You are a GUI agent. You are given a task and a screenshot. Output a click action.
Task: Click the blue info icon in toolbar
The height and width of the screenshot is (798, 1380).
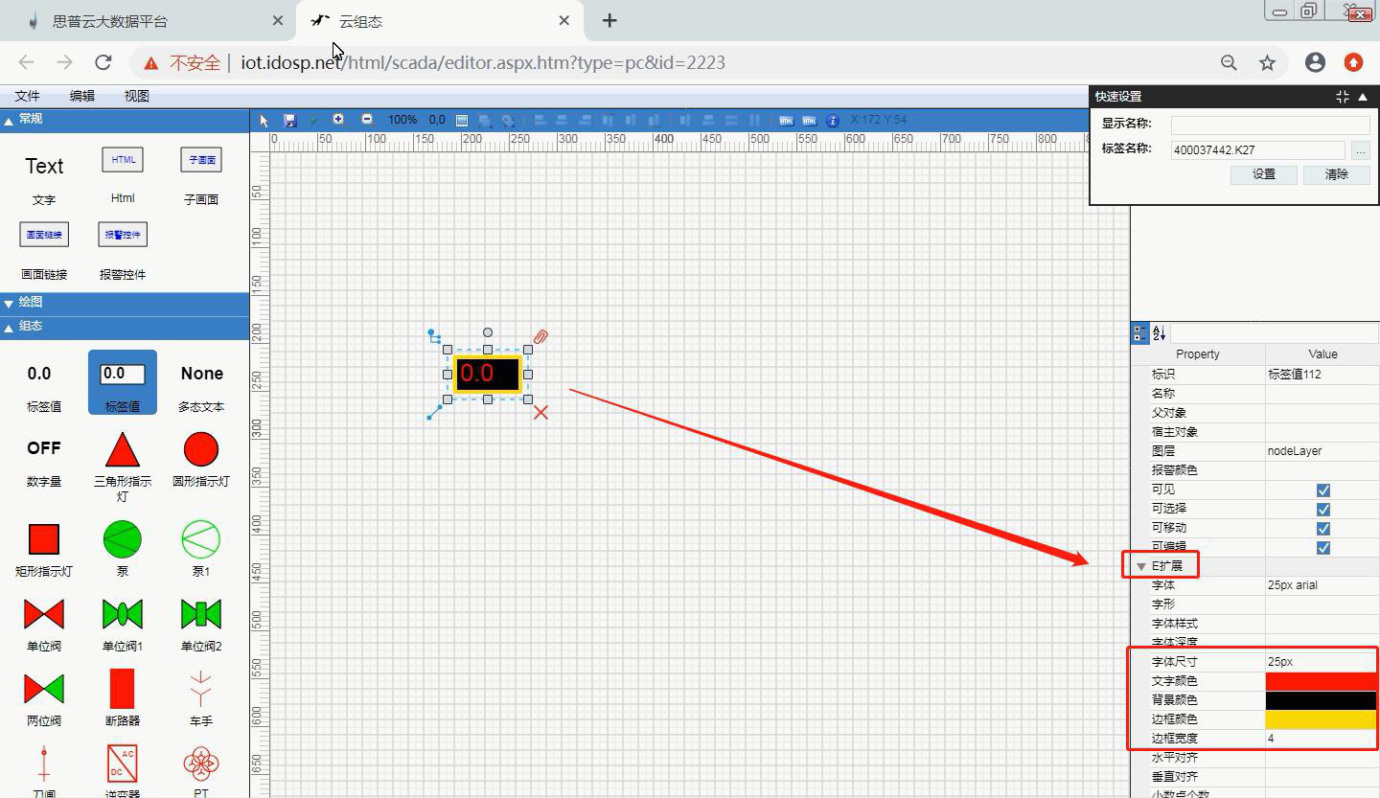click(833, 120)
